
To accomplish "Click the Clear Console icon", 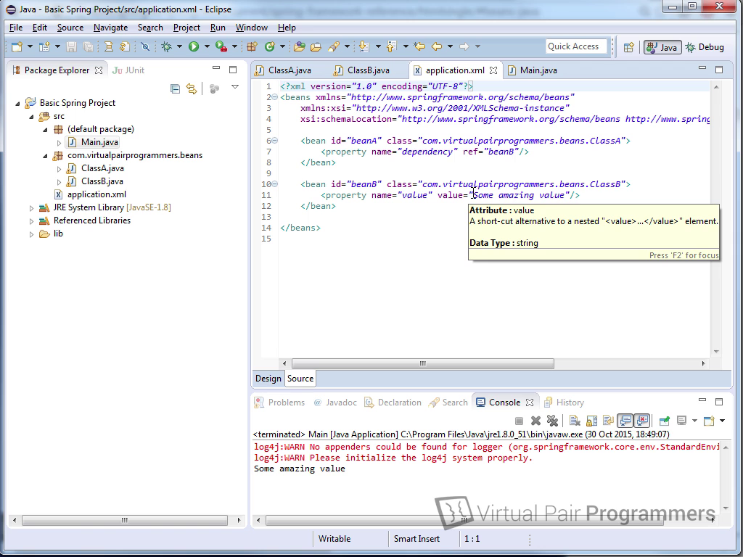I will (575, 421).
